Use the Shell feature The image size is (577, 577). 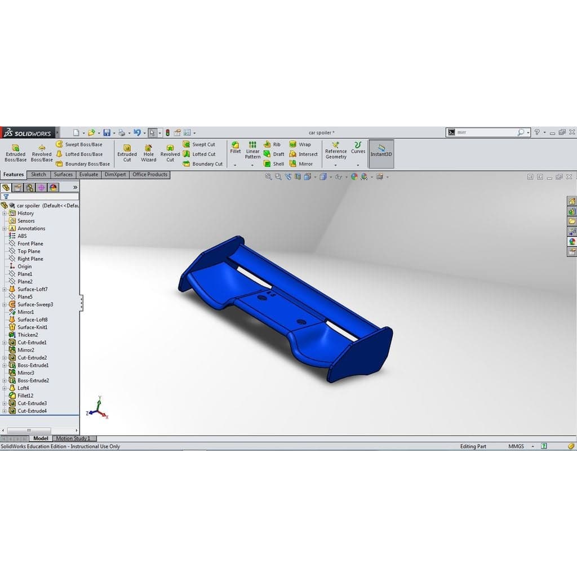coord(274,164)
